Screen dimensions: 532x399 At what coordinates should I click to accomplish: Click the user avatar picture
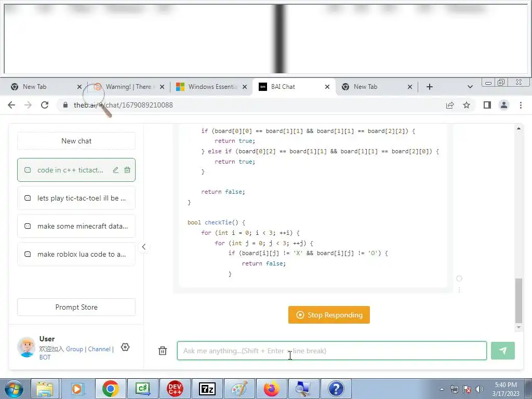26,347
